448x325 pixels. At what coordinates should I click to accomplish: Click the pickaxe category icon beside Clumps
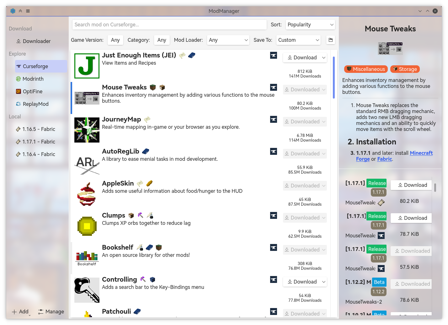(x=141, y=215)
